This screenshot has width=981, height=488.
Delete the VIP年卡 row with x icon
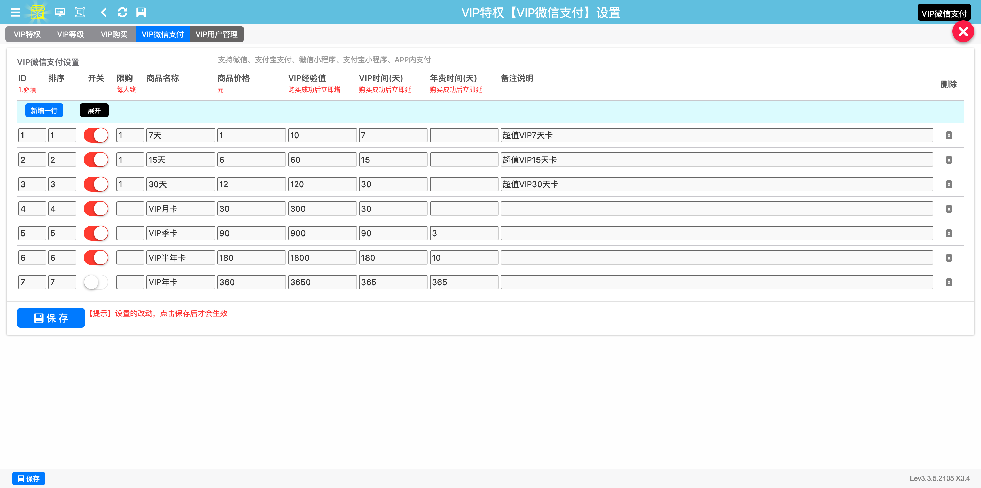(949, 282)
